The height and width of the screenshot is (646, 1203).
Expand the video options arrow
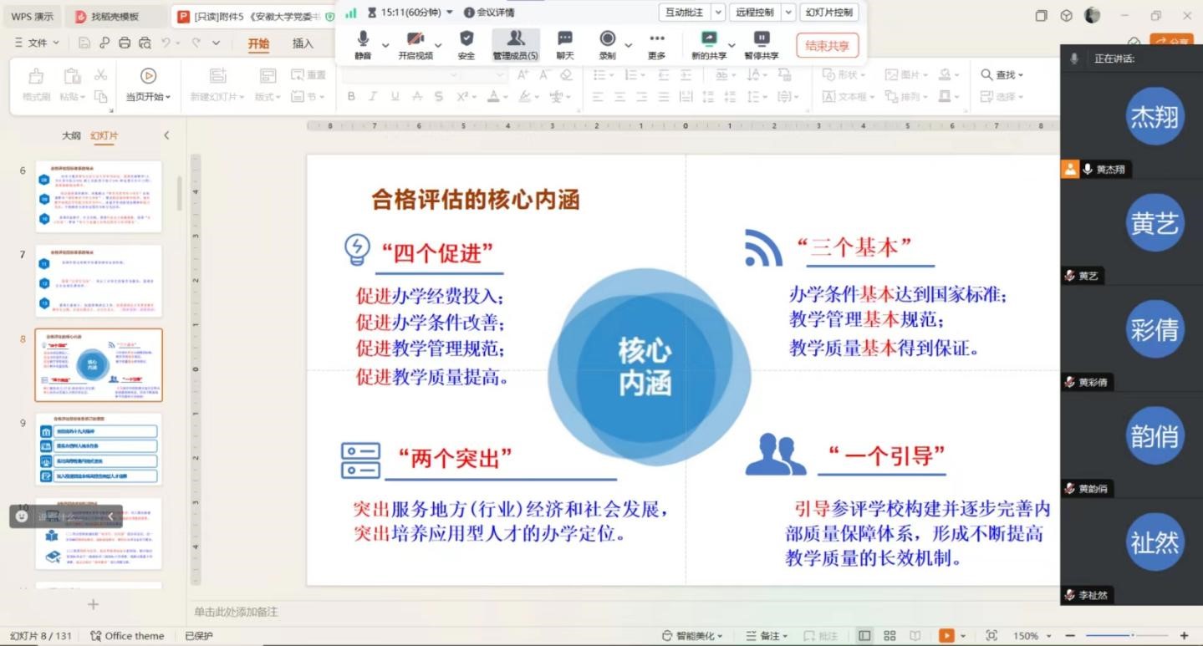click(438, 45)
